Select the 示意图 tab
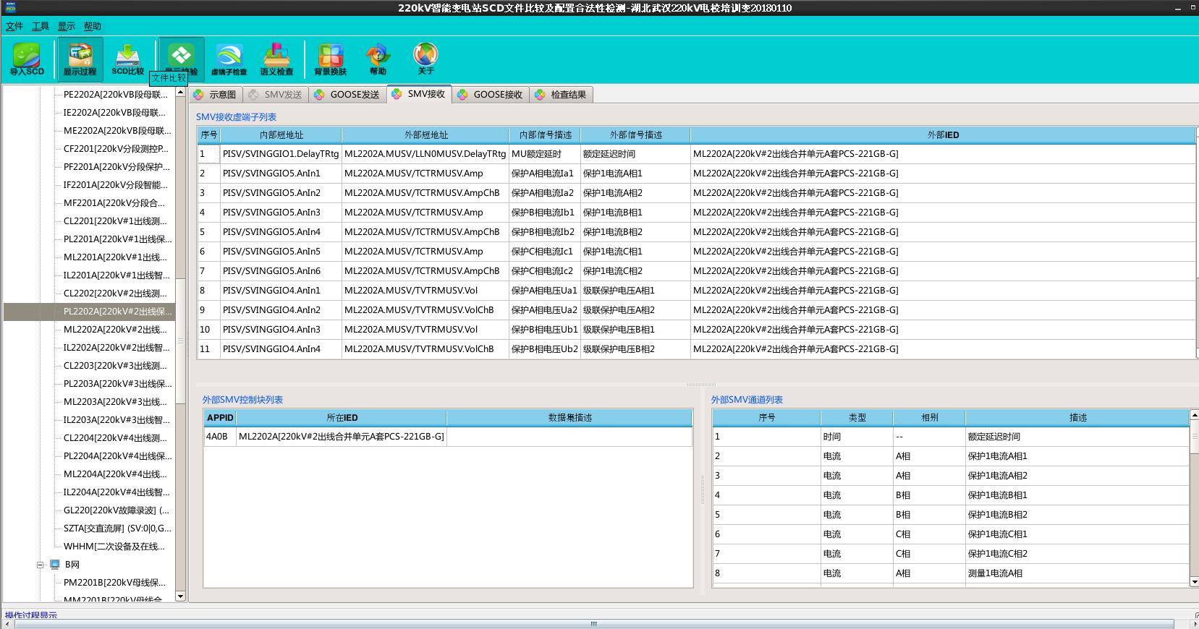The width and height of the screenshot is (1199, 629). 215,95
